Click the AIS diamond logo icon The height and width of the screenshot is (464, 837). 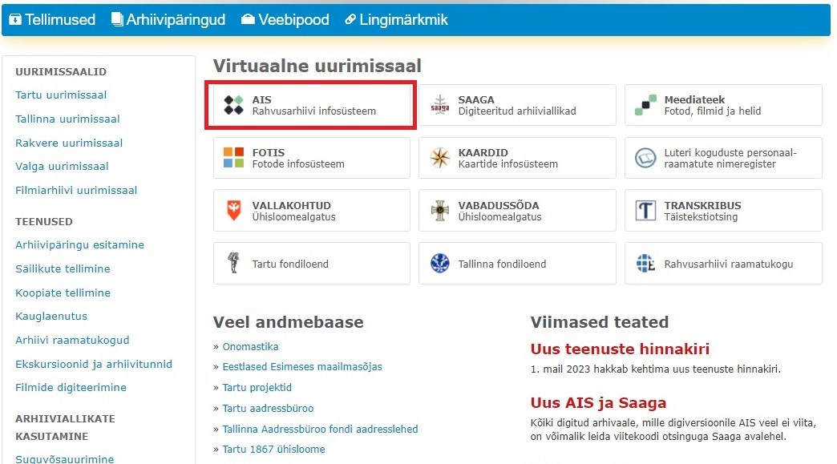(x=233, y=105)
